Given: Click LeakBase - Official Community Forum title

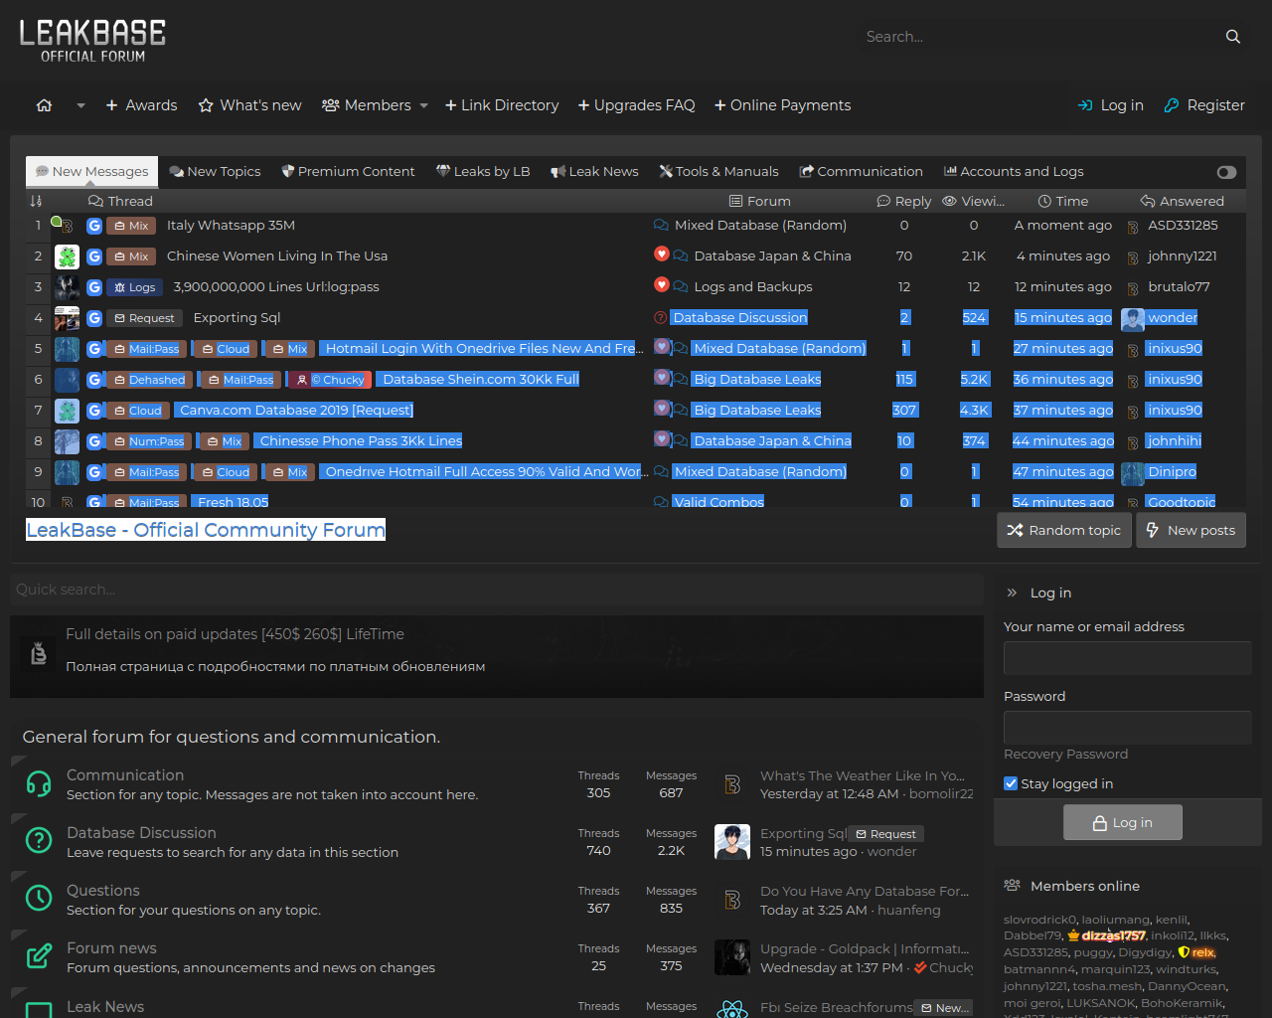Looking at the screenshot, I should click(206, 530).
